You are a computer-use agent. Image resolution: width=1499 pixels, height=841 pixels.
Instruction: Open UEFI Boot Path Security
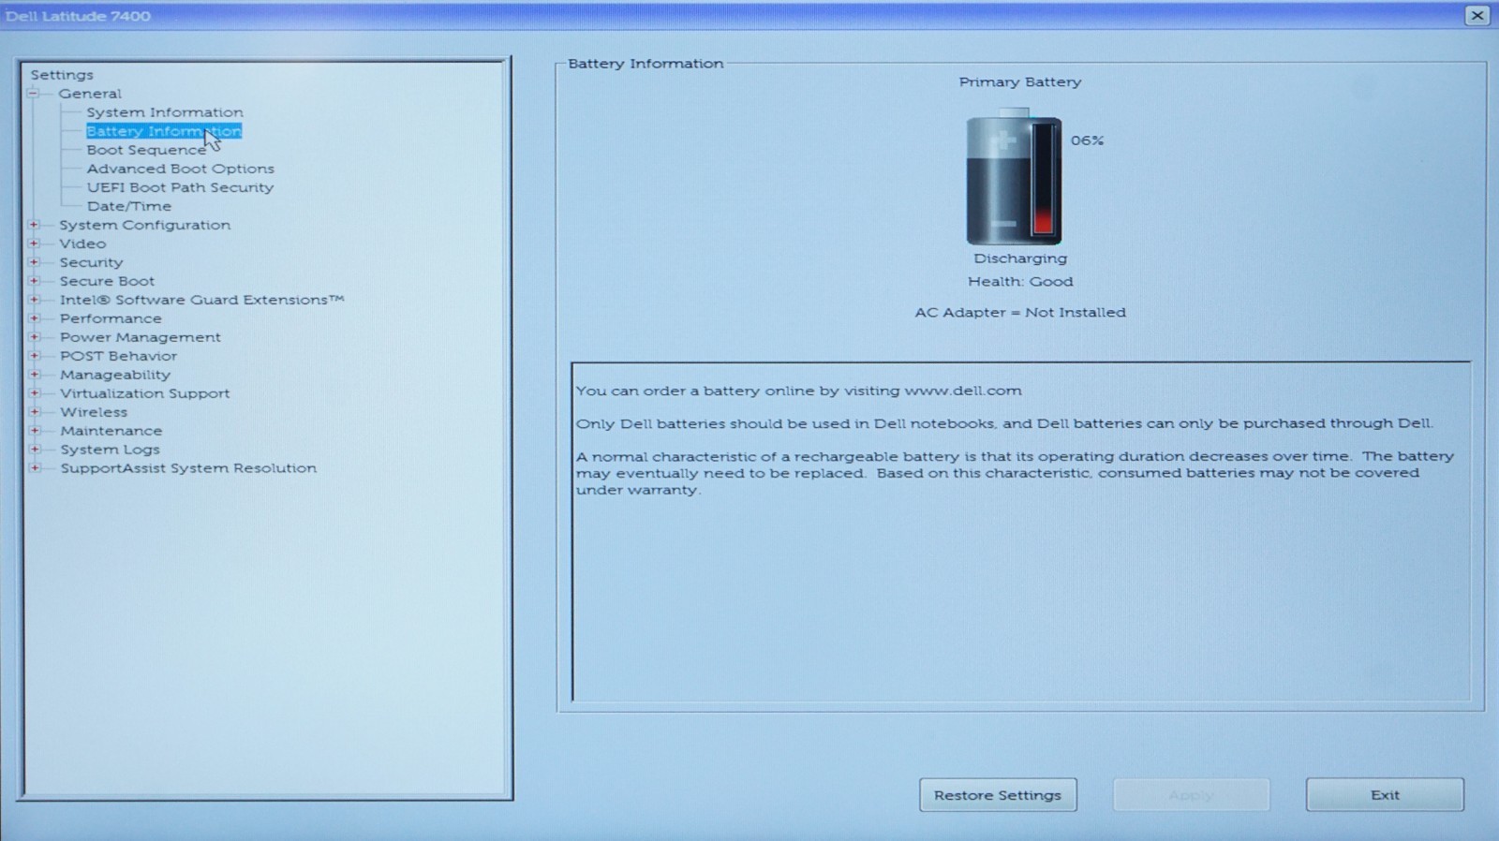[180, 187]
